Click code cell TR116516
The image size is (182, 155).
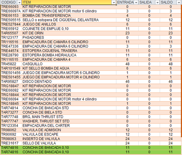point(11,42)
